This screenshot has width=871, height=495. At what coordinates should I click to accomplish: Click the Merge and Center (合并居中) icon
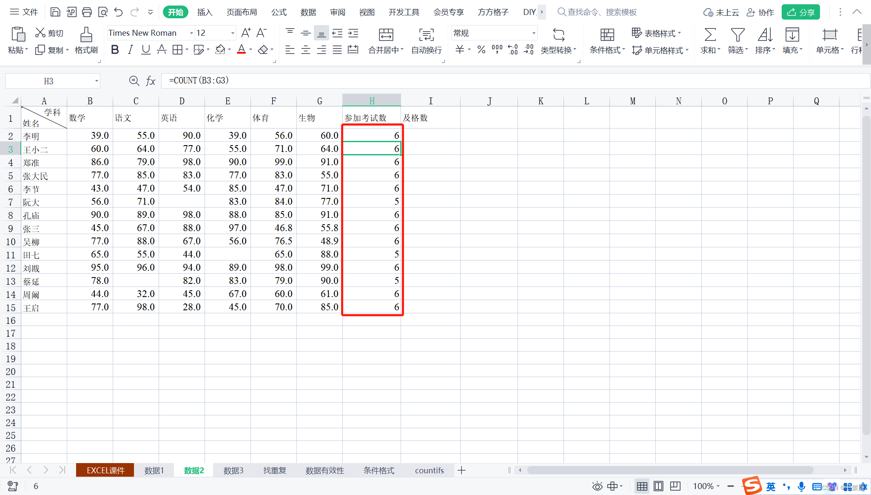click(x=386, y=35)
